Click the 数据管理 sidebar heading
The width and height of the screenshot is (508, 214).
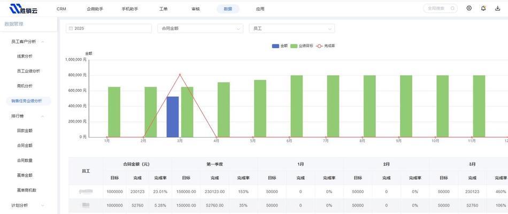(13, 24)
